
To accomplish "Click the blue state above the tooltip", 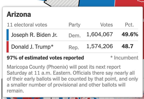I will point(97,3).
